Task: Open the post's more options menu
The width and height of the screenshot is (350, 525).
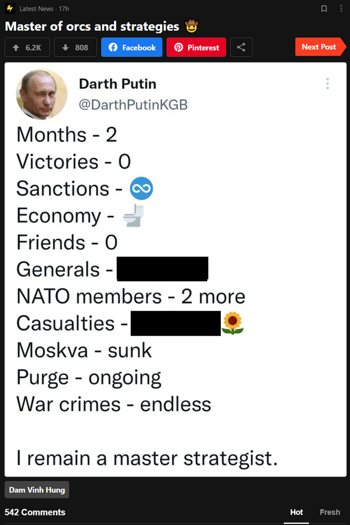Action: pyautogui.click(x=341, y=9)
